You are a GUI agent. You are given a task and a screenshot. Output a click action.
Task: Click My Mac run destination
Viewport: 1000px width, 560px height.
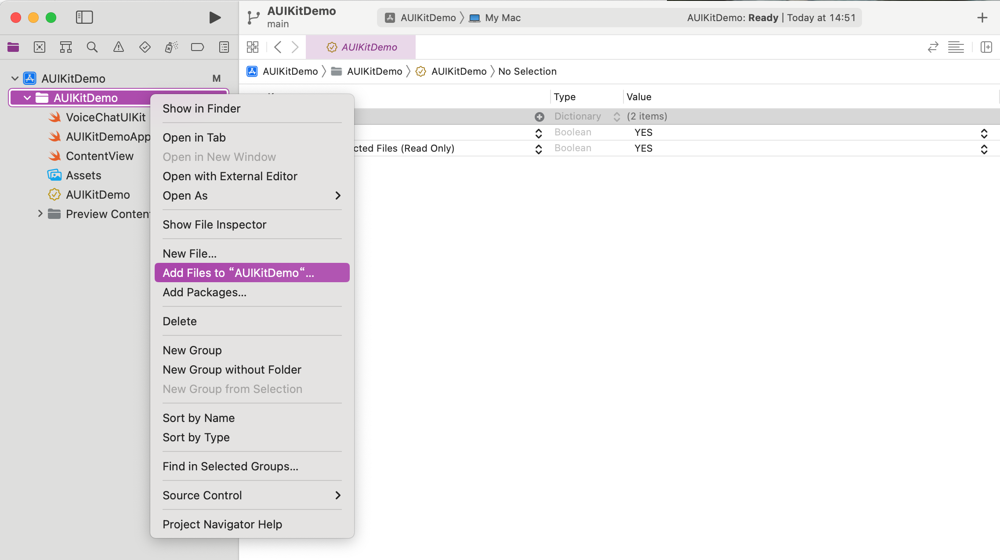(x=495, y=18)
